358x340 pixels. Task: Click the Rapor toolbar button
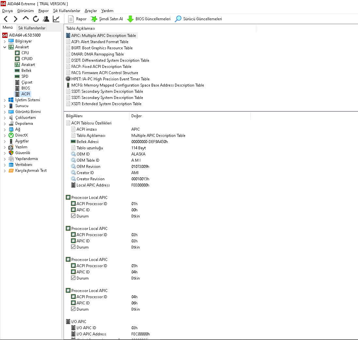(x=77, y=19)
